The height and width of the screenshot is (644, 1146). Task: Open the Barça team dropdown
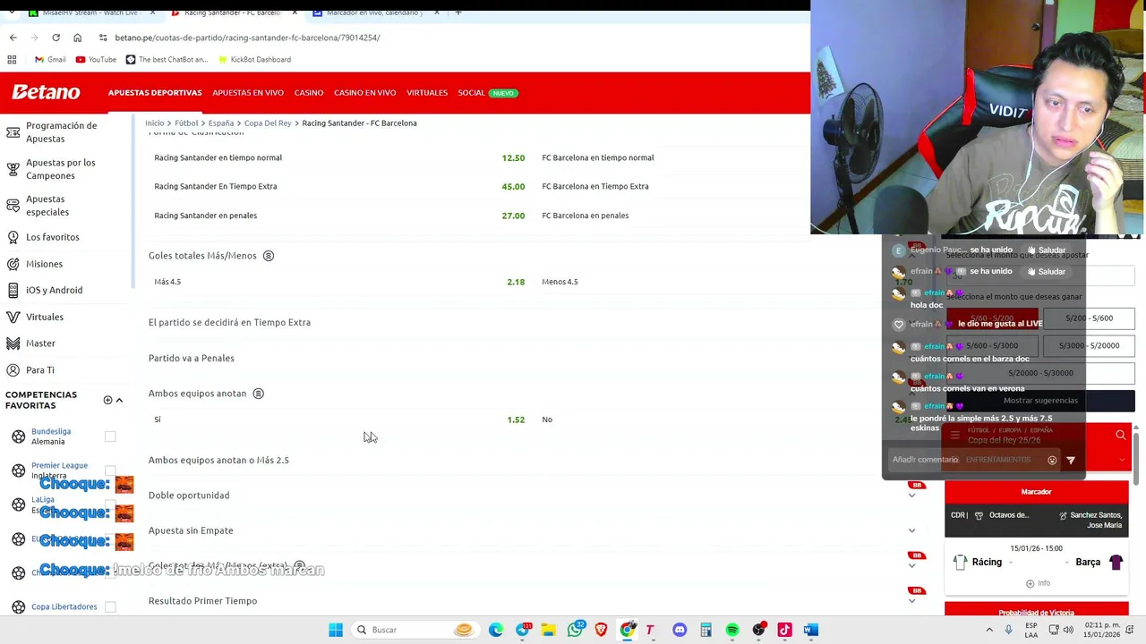(1069, 563)
